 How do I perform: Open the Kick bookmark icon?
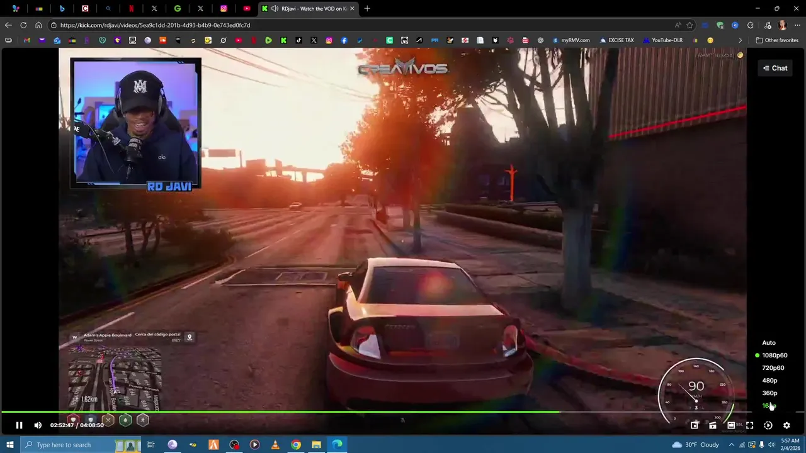pos(283,40)
